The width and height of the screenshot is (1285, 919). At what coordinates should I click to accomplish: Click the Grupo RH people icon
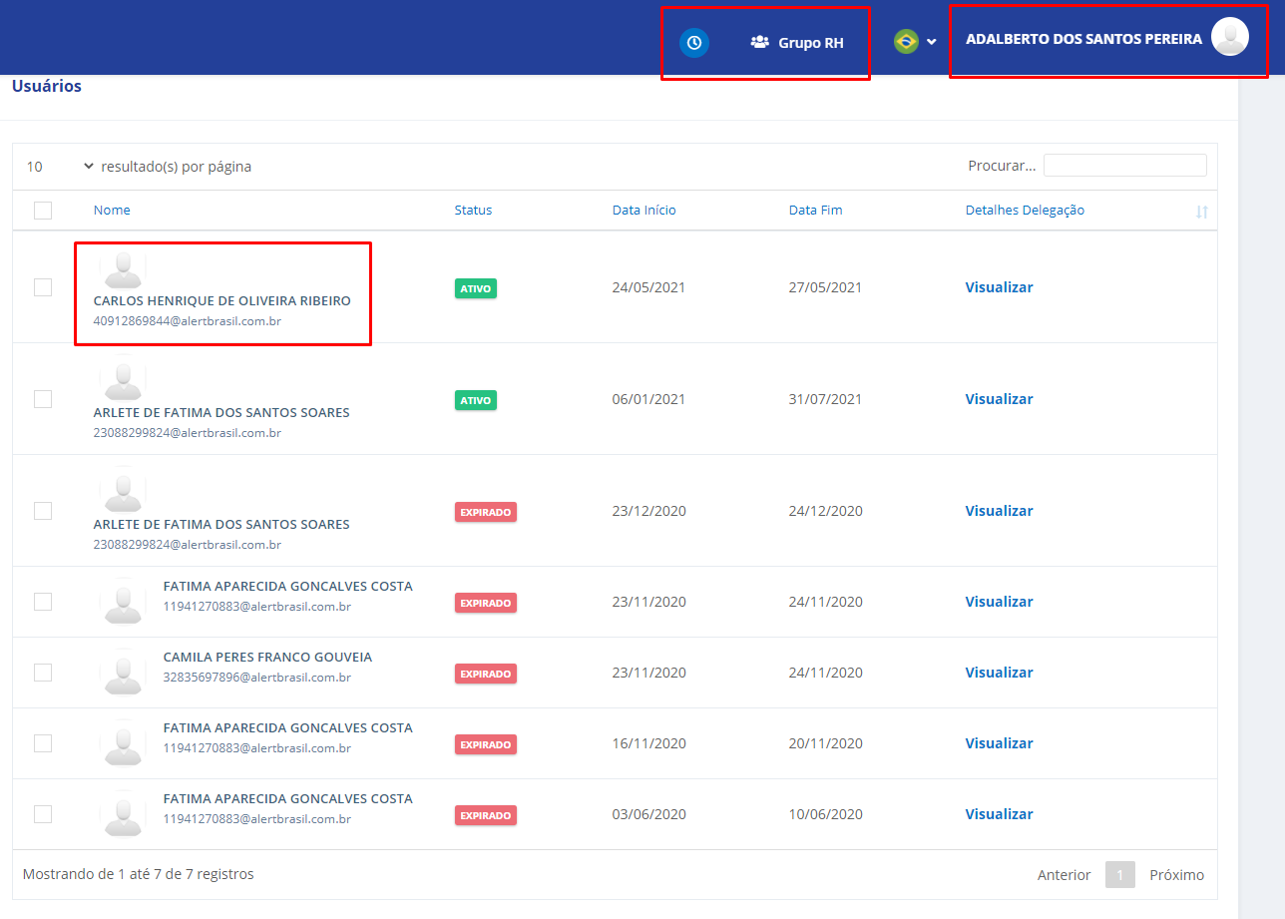(x=759, y=43)
